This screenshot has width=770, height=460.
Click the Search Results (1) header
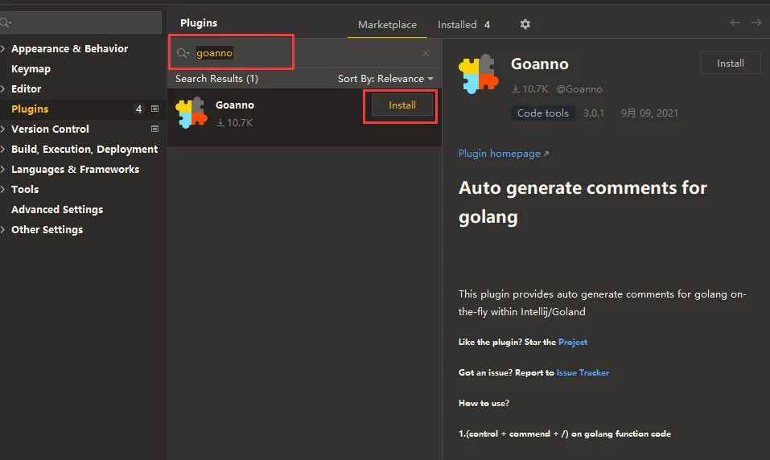pyautogui.click(x=216, y=79)
